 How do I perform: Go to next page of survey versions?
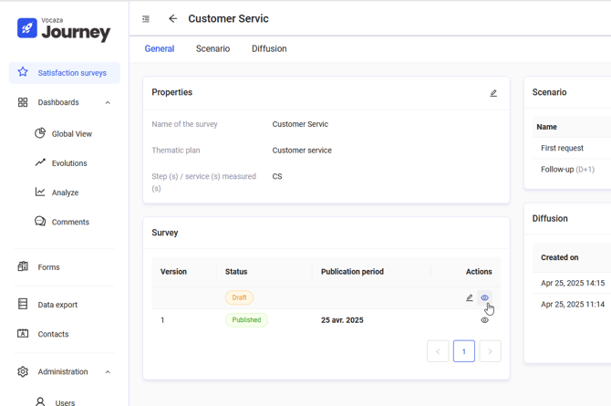coord(490,351)
